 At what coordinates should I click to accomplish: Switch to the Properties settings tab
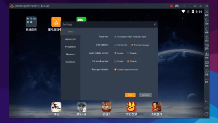coord(70,47)
